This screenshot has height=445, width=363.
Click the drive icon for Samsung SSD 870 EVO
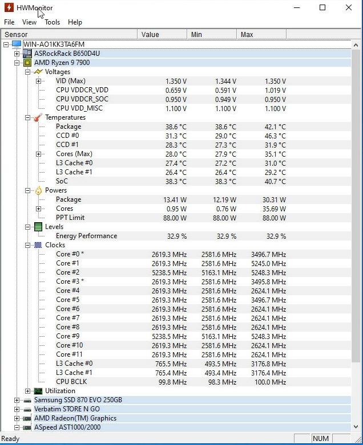coord(27,400)
